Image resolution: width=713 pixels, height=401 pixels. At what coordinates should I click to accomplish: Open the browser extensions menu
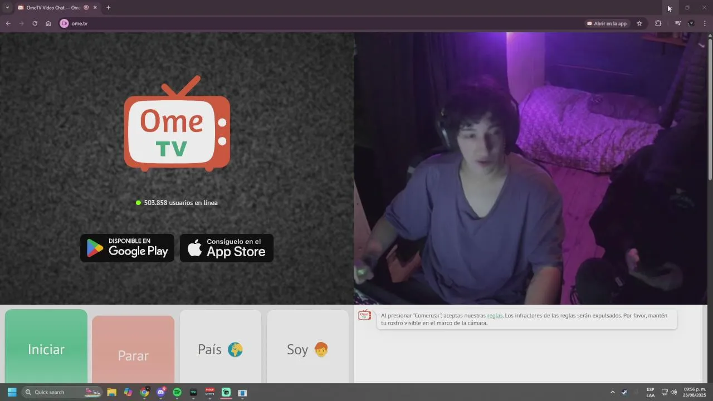coord(658,23)
